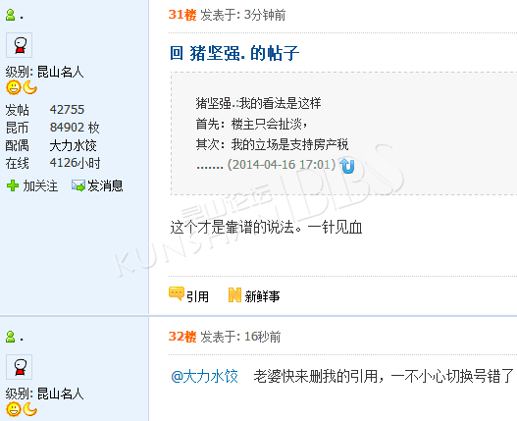517x421 pixels.
Task: Click the green user icon in post 32
Action: pyautogui.click(x=10, y=337)
